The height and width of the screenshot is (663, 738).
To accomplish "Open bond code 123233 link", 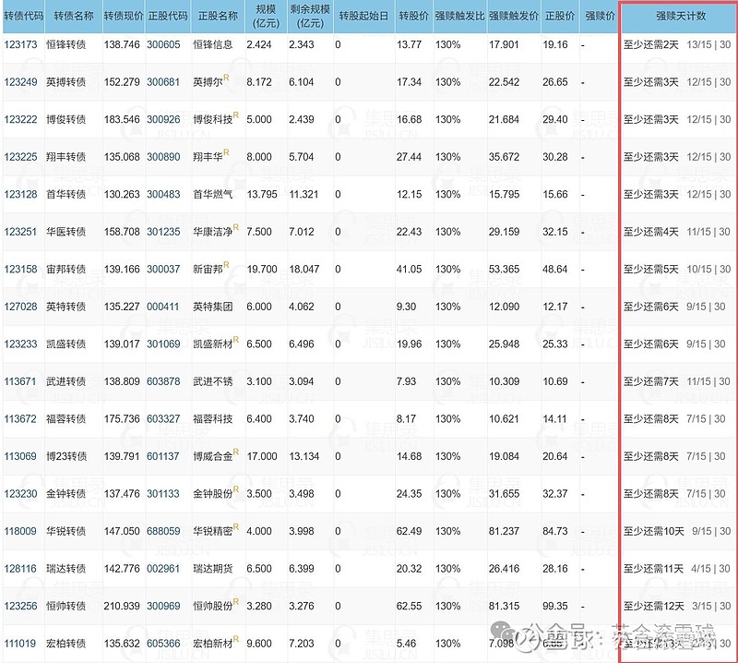I will pos(20,344).
